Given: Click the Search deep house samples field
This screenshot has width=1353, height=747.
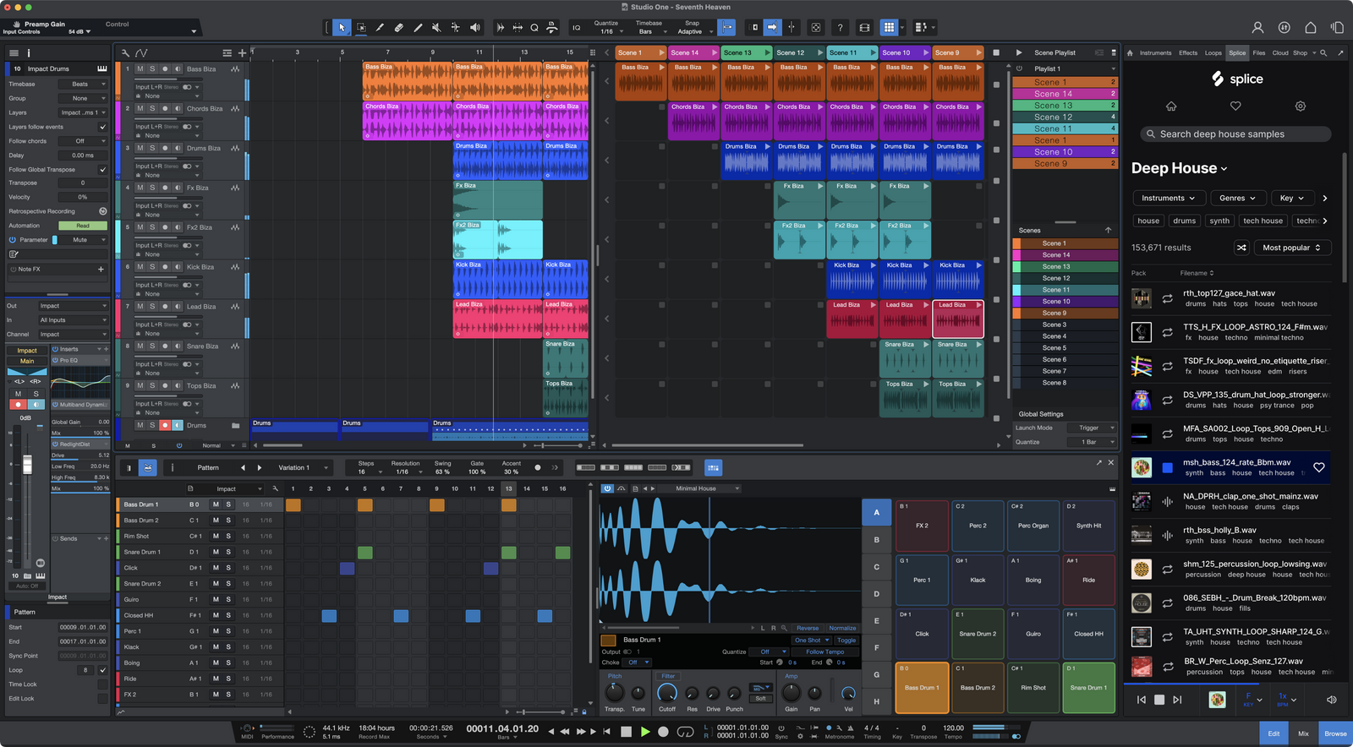Looking at the screenshot, I should click(1235, 134).
